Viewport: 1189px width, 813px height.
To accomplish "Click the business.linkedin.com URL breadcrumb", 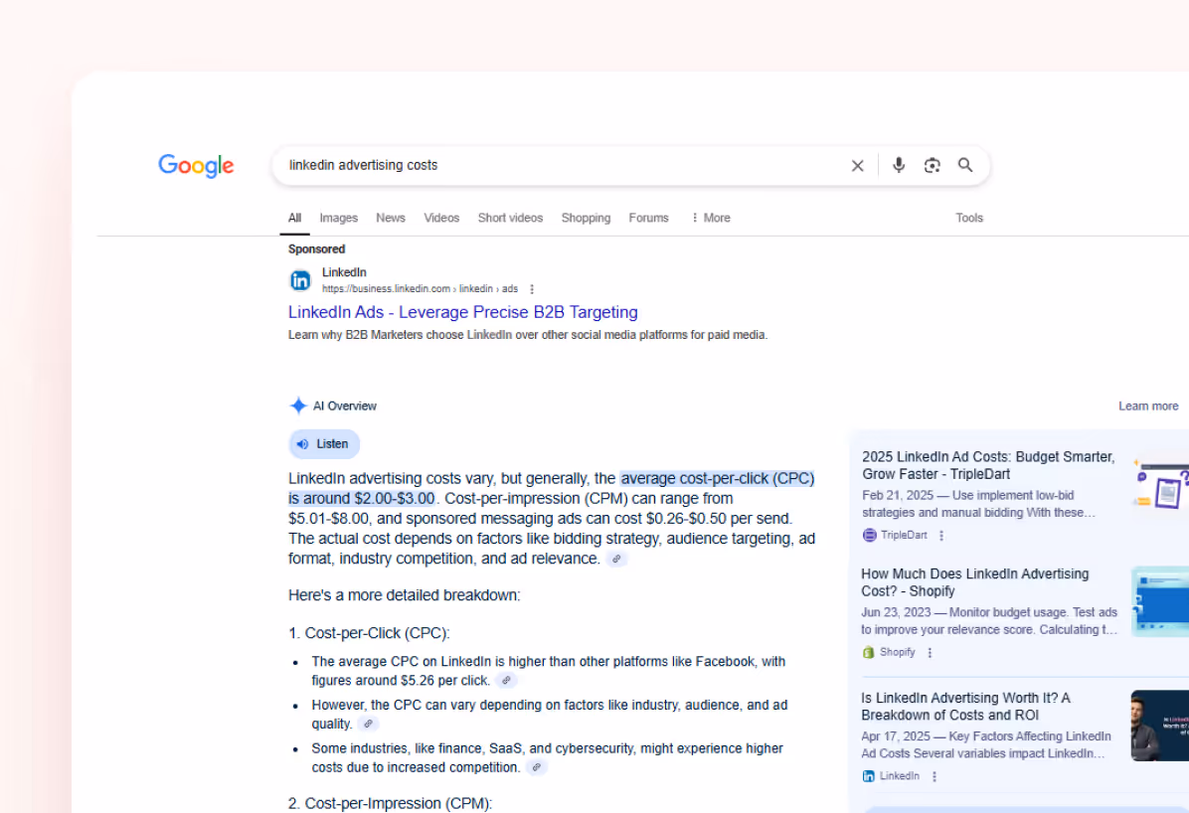I will click(x=420, y=289).
